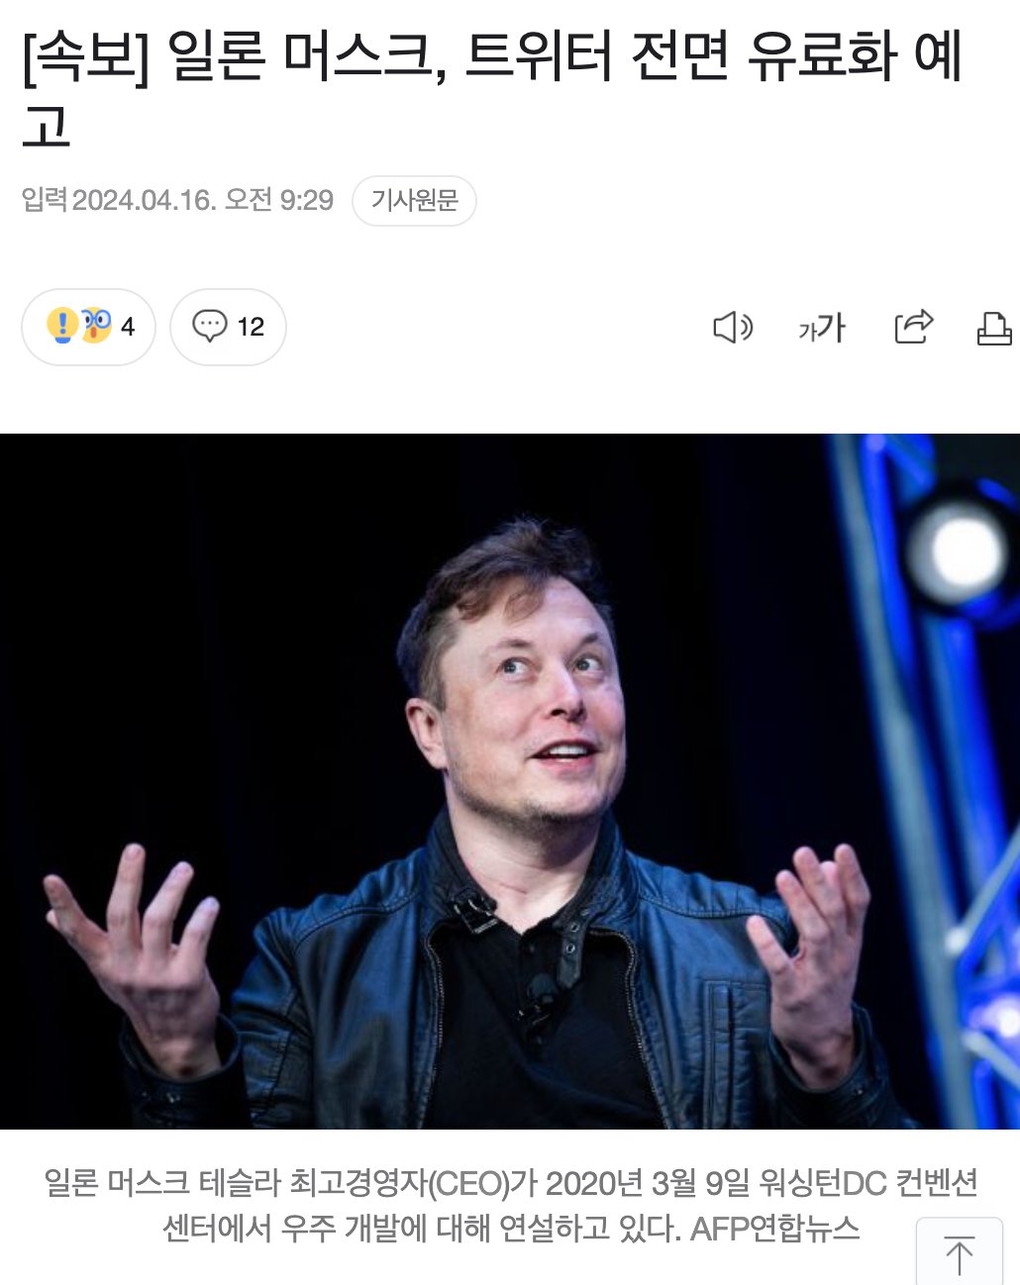Click the photo caption about 워싱턴DC 컨벤션
Screen dimensions: 1020x1285
click(510, 1205)
